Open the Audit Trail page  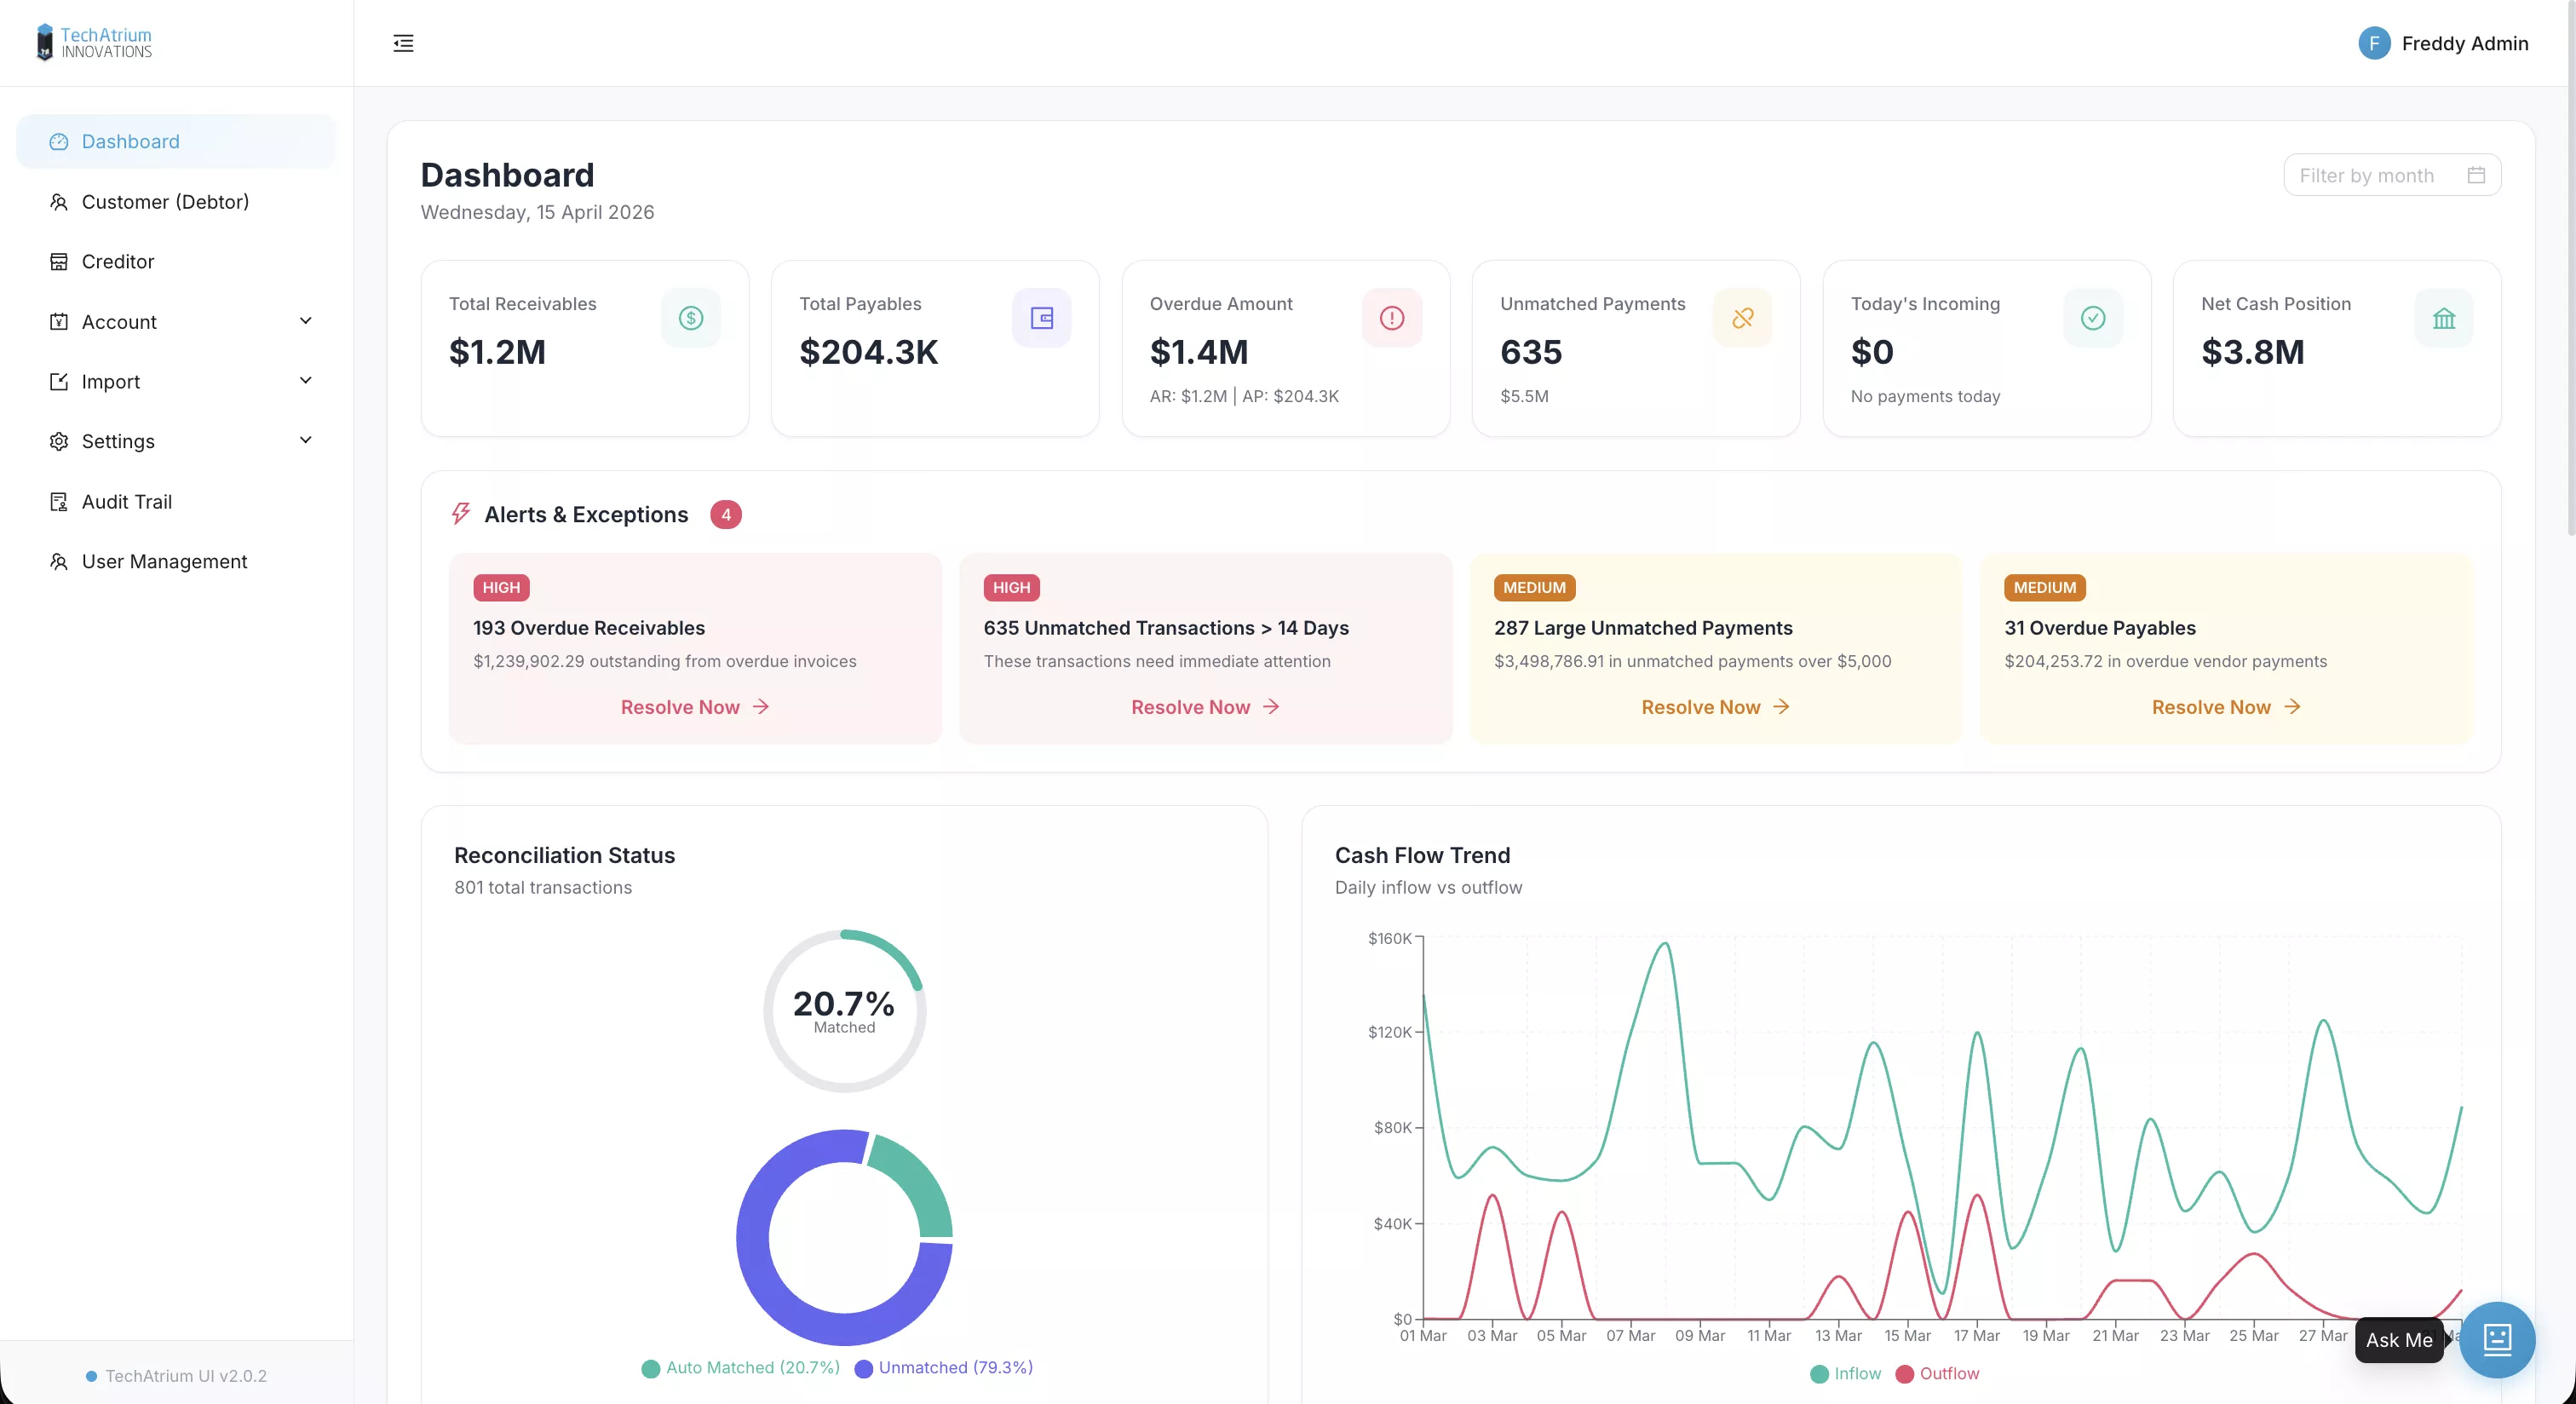click(176, 502)
